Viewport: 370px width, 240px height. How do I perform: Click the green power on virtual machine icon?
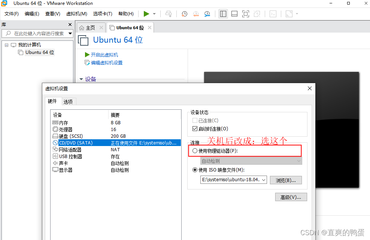click(147, 14)
